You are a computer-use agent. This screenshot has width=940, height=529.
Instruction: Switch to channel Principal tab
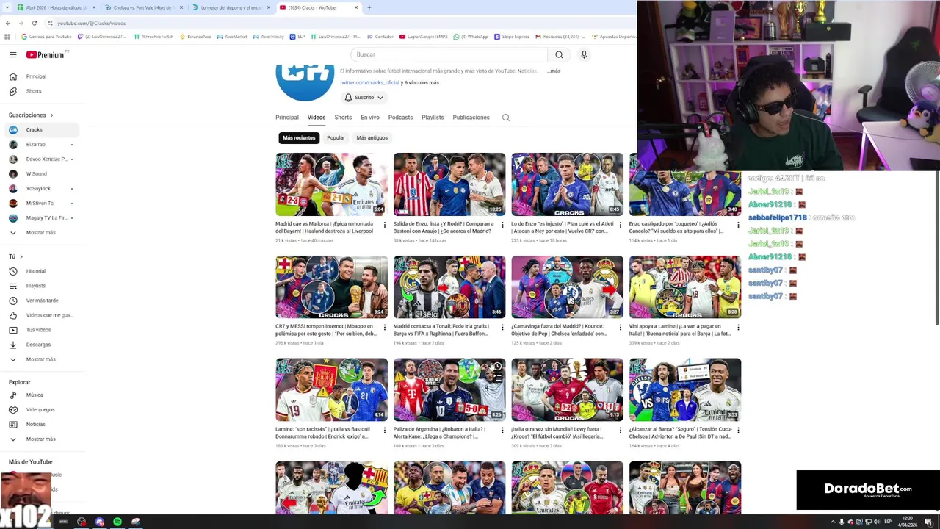(287, 118)
